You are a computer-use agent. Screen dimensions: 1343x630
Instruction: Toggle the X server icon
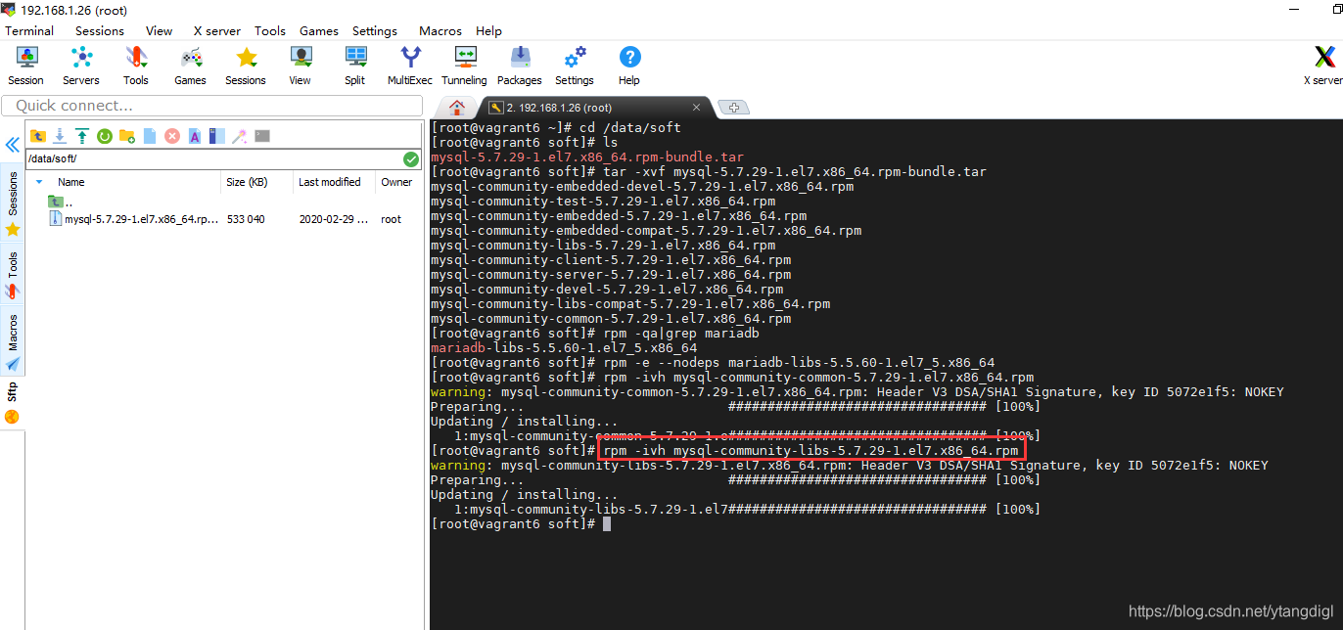1323,66
